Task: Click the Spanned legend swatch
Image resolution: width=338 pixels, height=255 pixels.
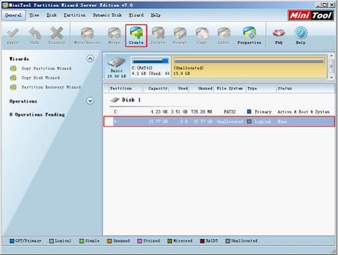Action: point(110,241)
